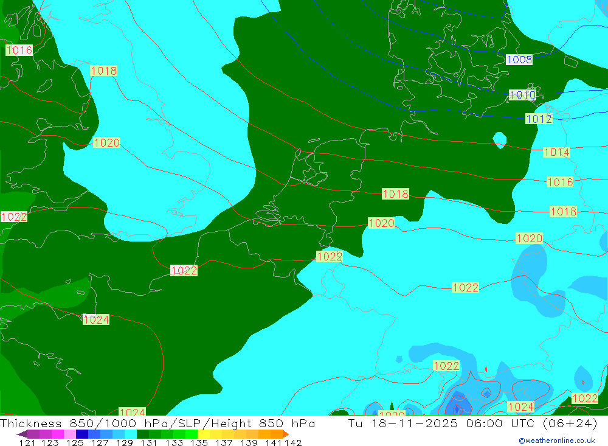
Task: Click the 1012 blue isobar label
Action: coord(539,119)
